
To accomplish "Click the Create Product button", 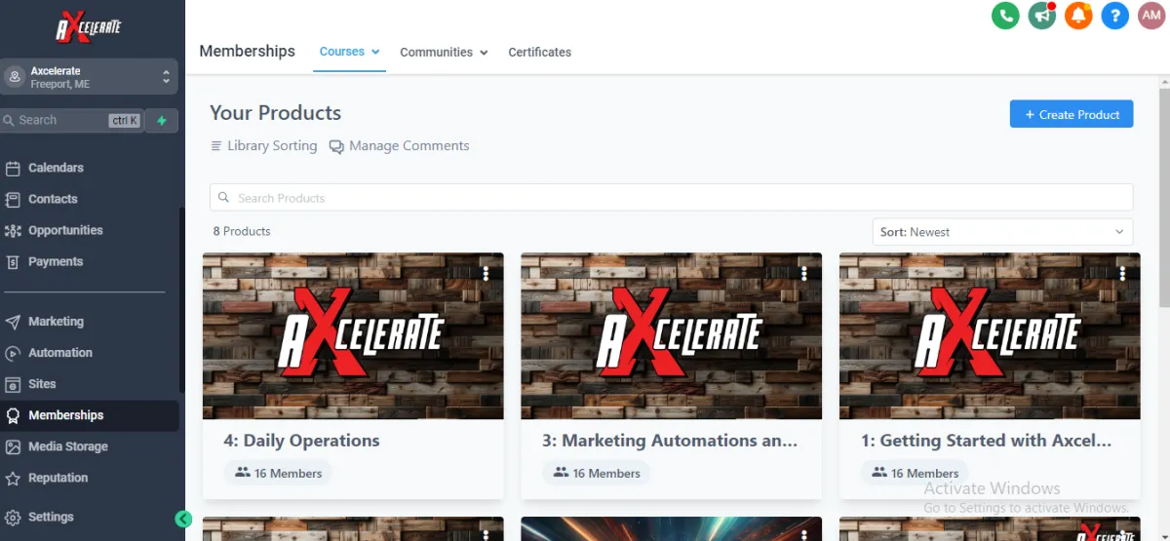I will [x=1072, y=114].
